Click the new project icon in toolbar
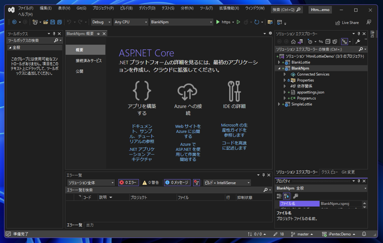The image size is (383, 243). tap(35, 22)
